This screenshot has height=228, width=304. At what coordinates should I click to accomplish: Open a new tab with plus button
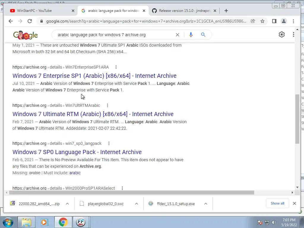tap(226, 11)
